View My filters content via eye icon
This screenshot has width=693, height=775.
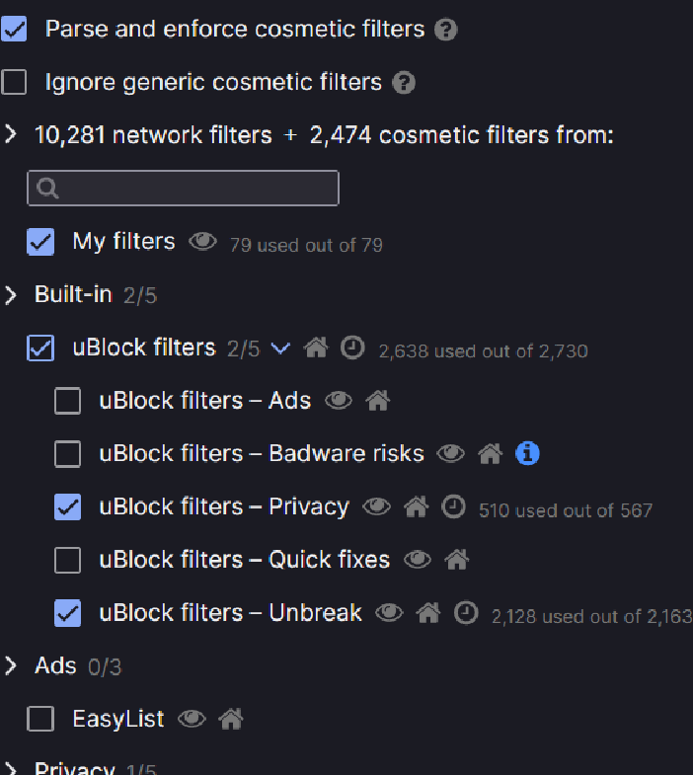click(x=202, y=242)
